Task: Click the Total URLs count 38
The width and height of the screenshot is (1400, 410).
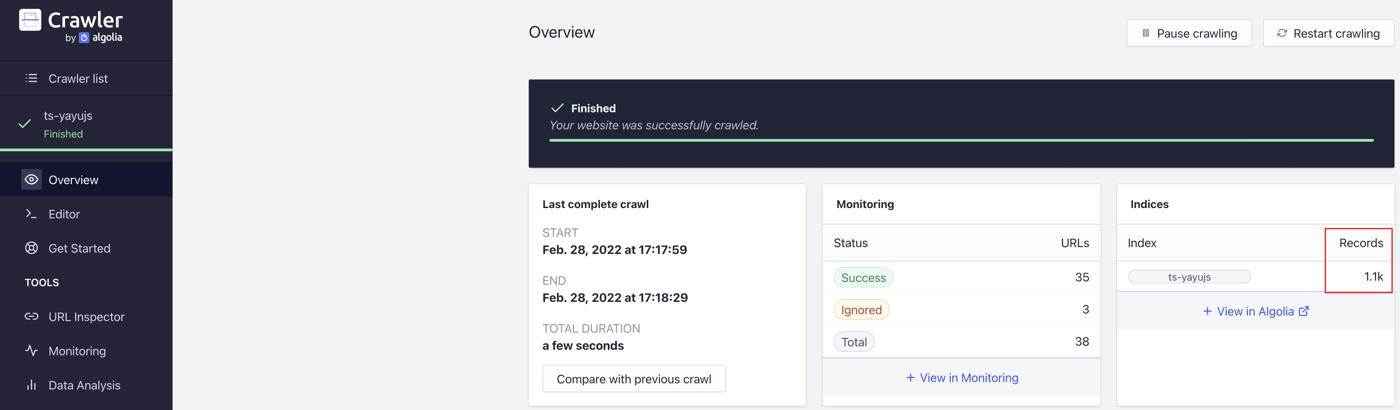Action: tap(1082, 341)
